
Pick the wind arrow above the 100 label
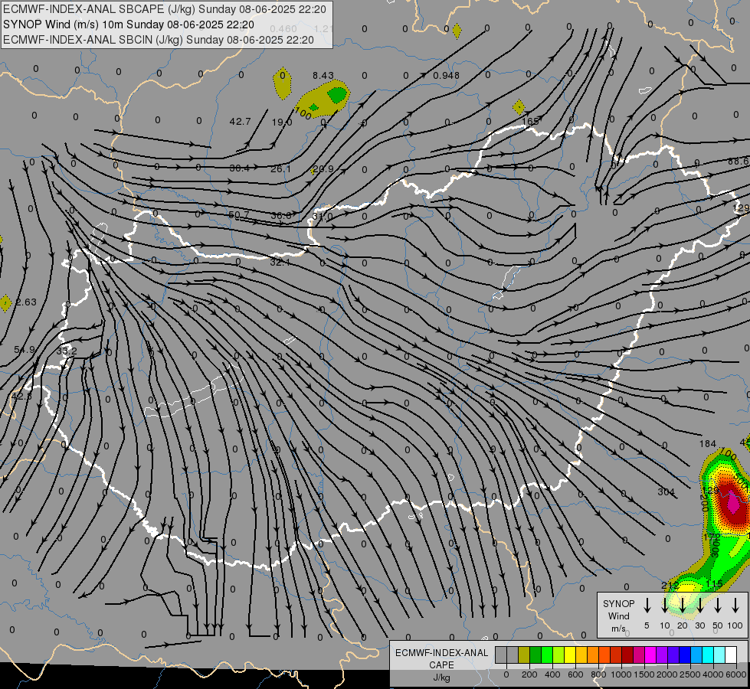tap(735, 605)
